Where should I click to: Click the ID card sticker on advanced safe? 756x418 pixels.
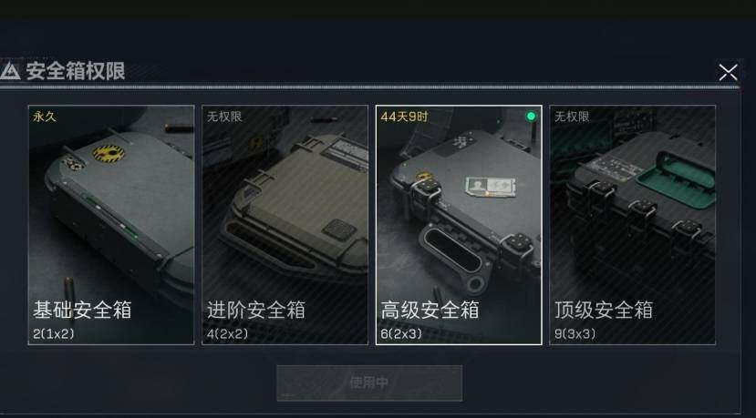click(x=491, y=187)
